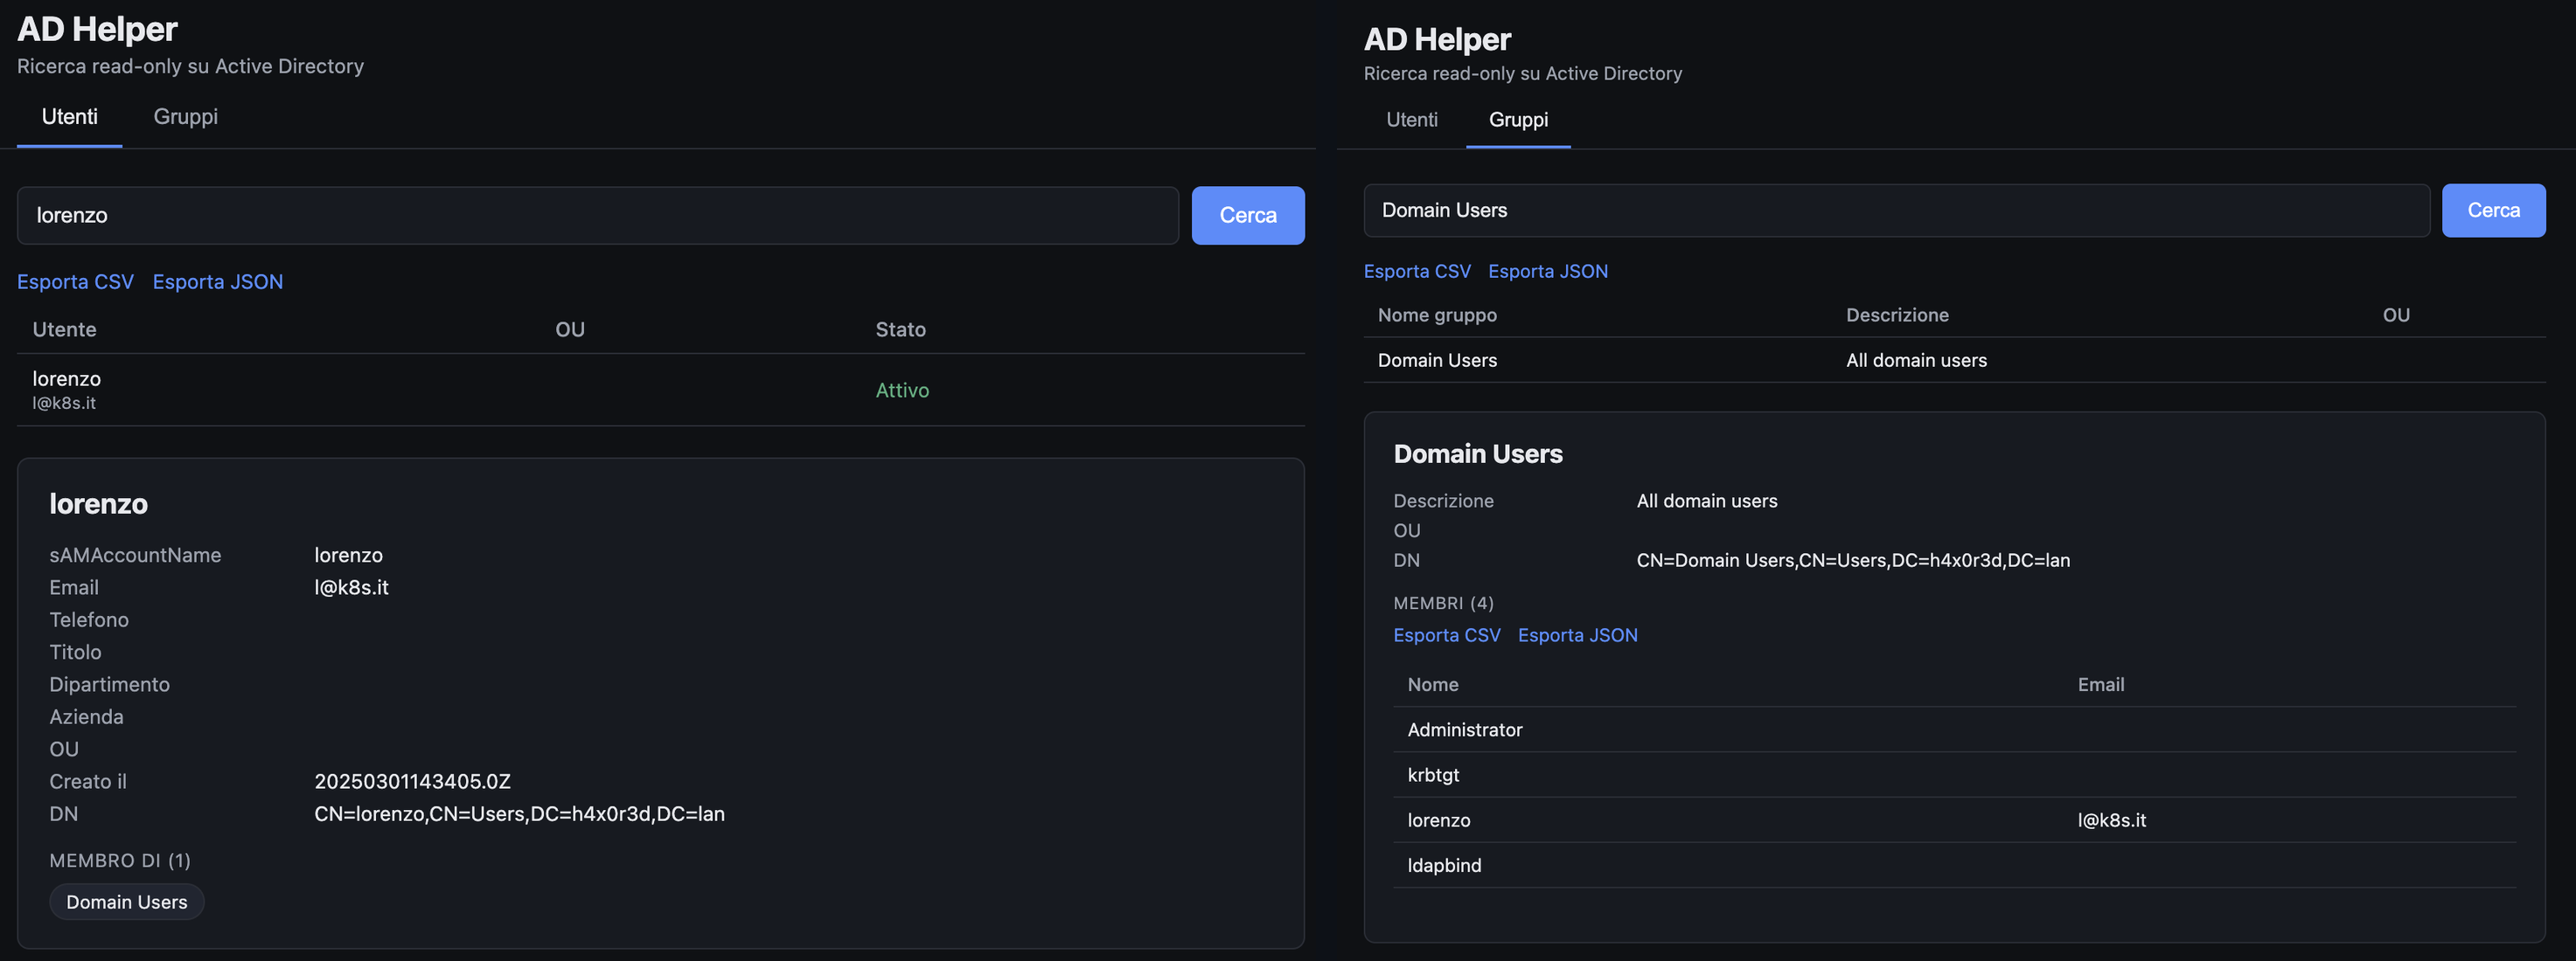The height and width of the screenshot is (961, 2576).
Task: Click sAMAccountName value lorenzo in user details
Action: click(x=348, y=556)
